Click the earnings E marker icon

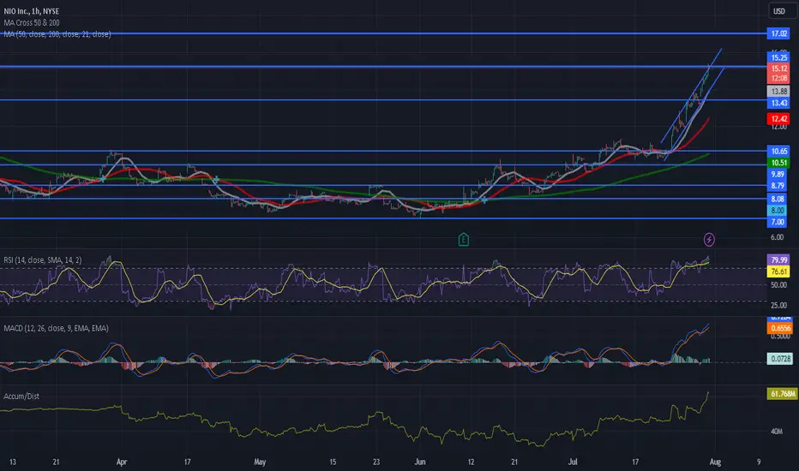pos(463,239)
